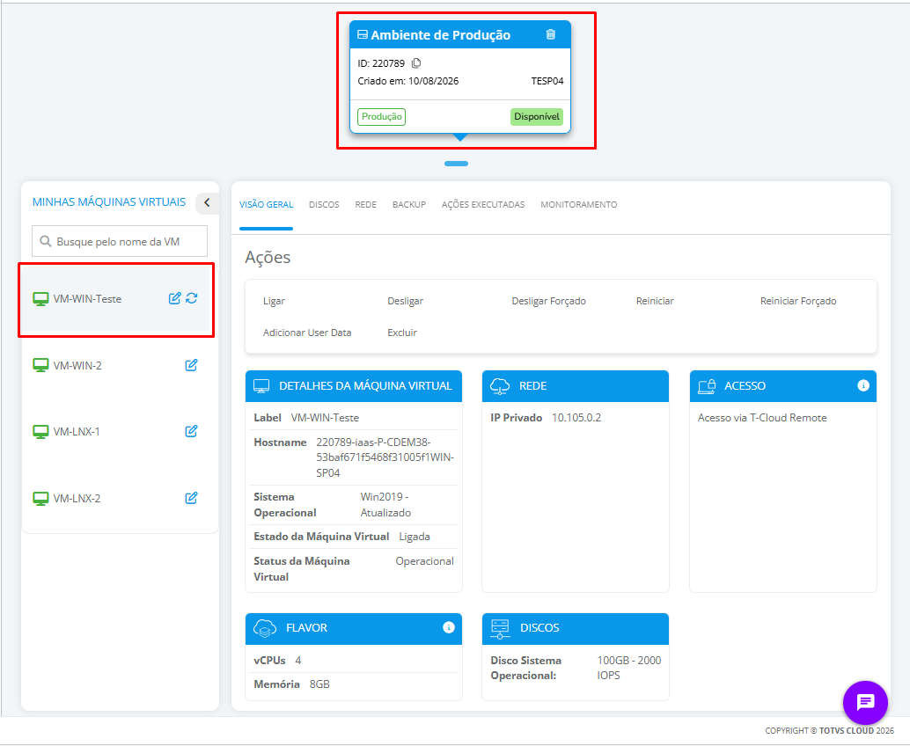Click the Minhas Máquinas Virtuais heading

(109, 201)
